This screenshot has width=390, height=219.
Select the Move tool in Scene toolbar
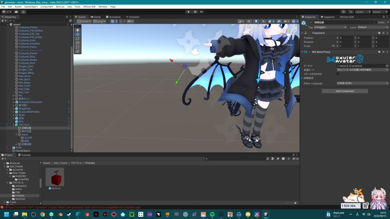[x=78, y=34]
